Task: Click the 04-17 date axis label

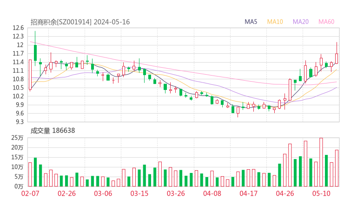Action: point(249,193)
